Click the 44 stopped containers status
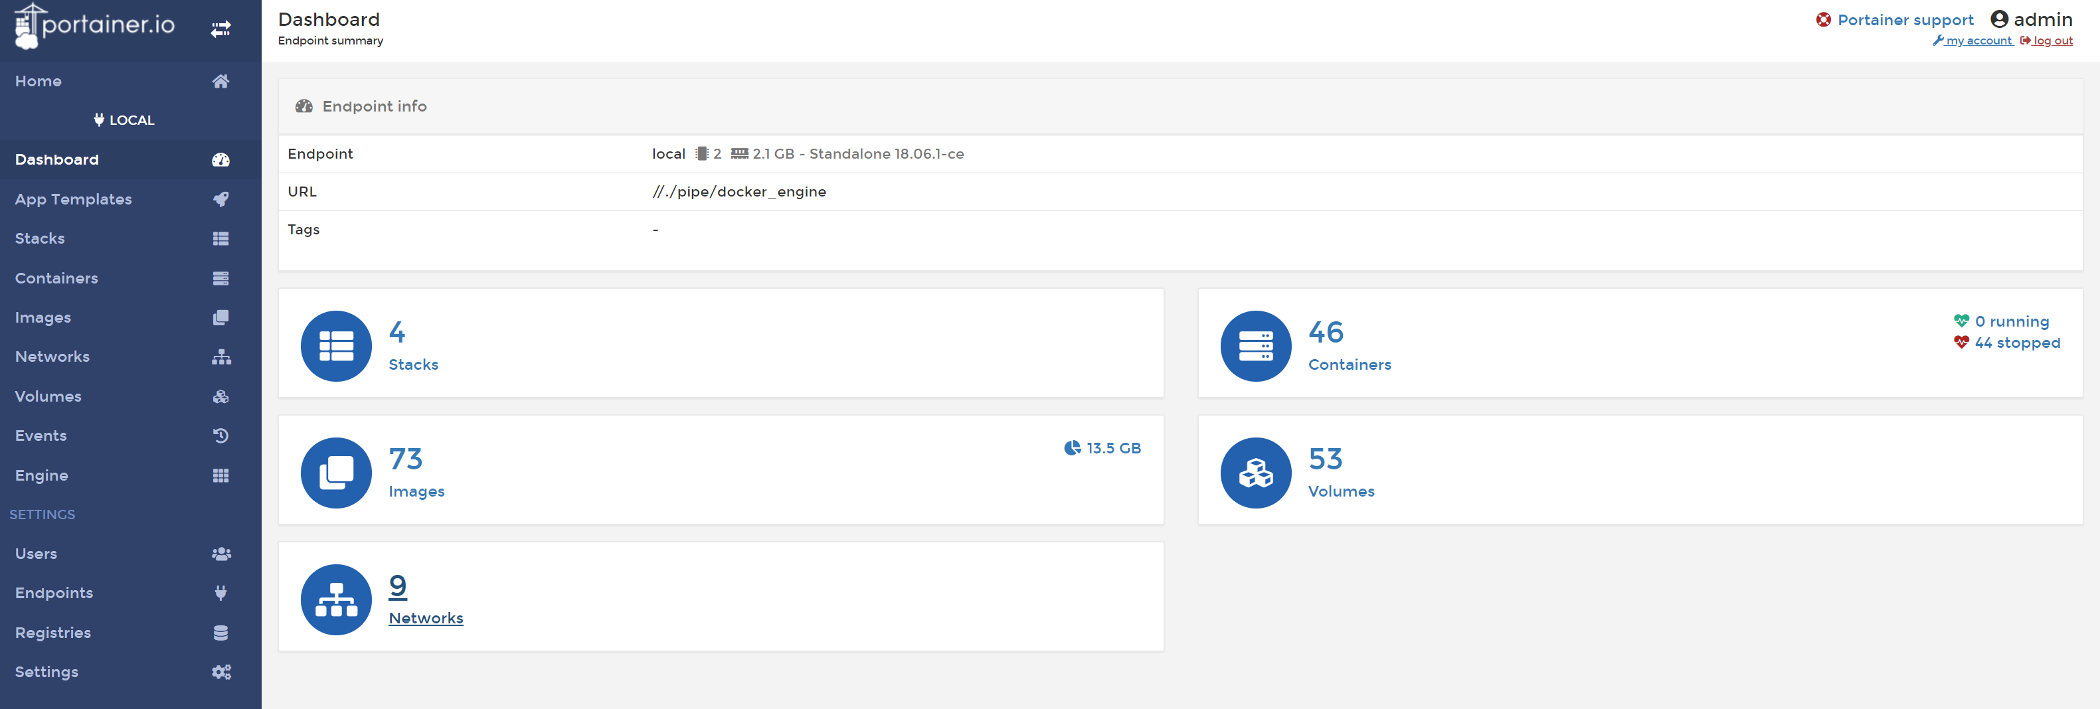The height and width of the screenshot is (709, 2100). [2016, 343]
